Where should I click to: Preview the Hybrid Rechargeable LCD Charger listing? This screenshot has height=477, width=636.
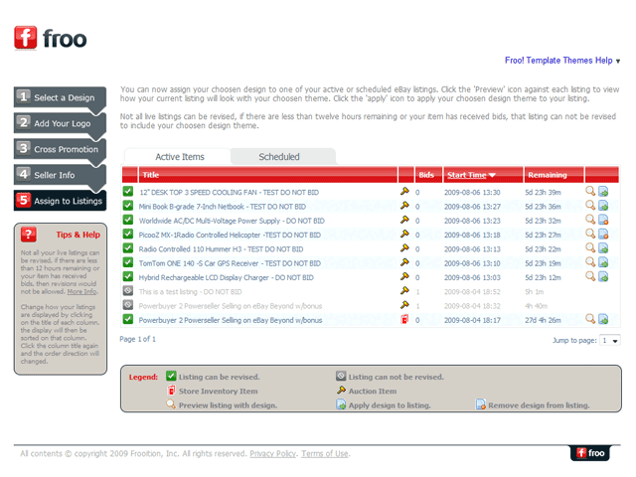pos(590,276)
